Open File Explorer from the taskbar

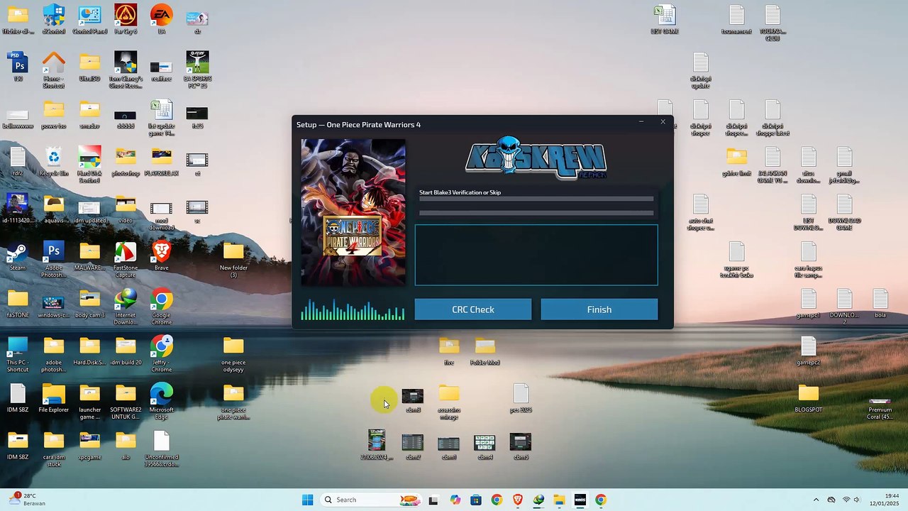click(x=559, y=500)
